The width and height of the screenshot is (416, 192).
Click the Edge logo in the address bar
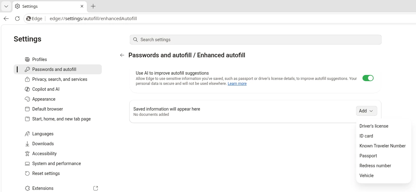click(x=29, y=19)
